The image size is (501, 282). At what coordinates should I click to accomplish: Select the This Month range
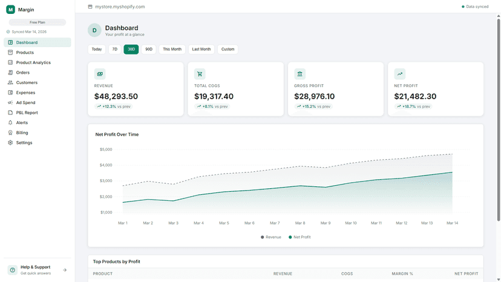[172, 49]
